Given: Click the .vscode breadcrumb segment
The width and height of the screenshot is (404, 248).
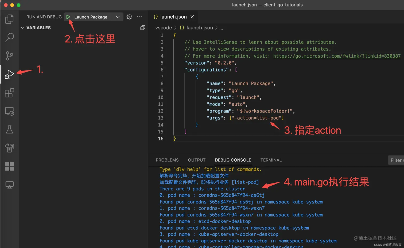Looking at the screenshot, I should 163,28.
